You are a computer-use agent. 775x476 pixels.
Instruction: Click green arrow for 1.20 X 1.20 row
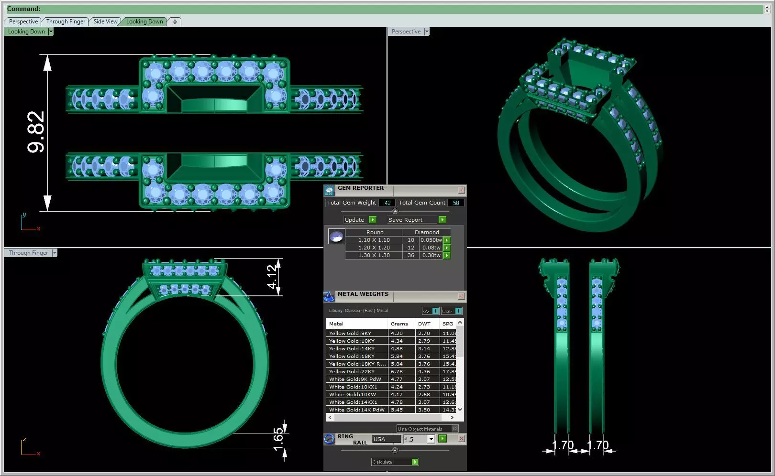coord(447,248)
